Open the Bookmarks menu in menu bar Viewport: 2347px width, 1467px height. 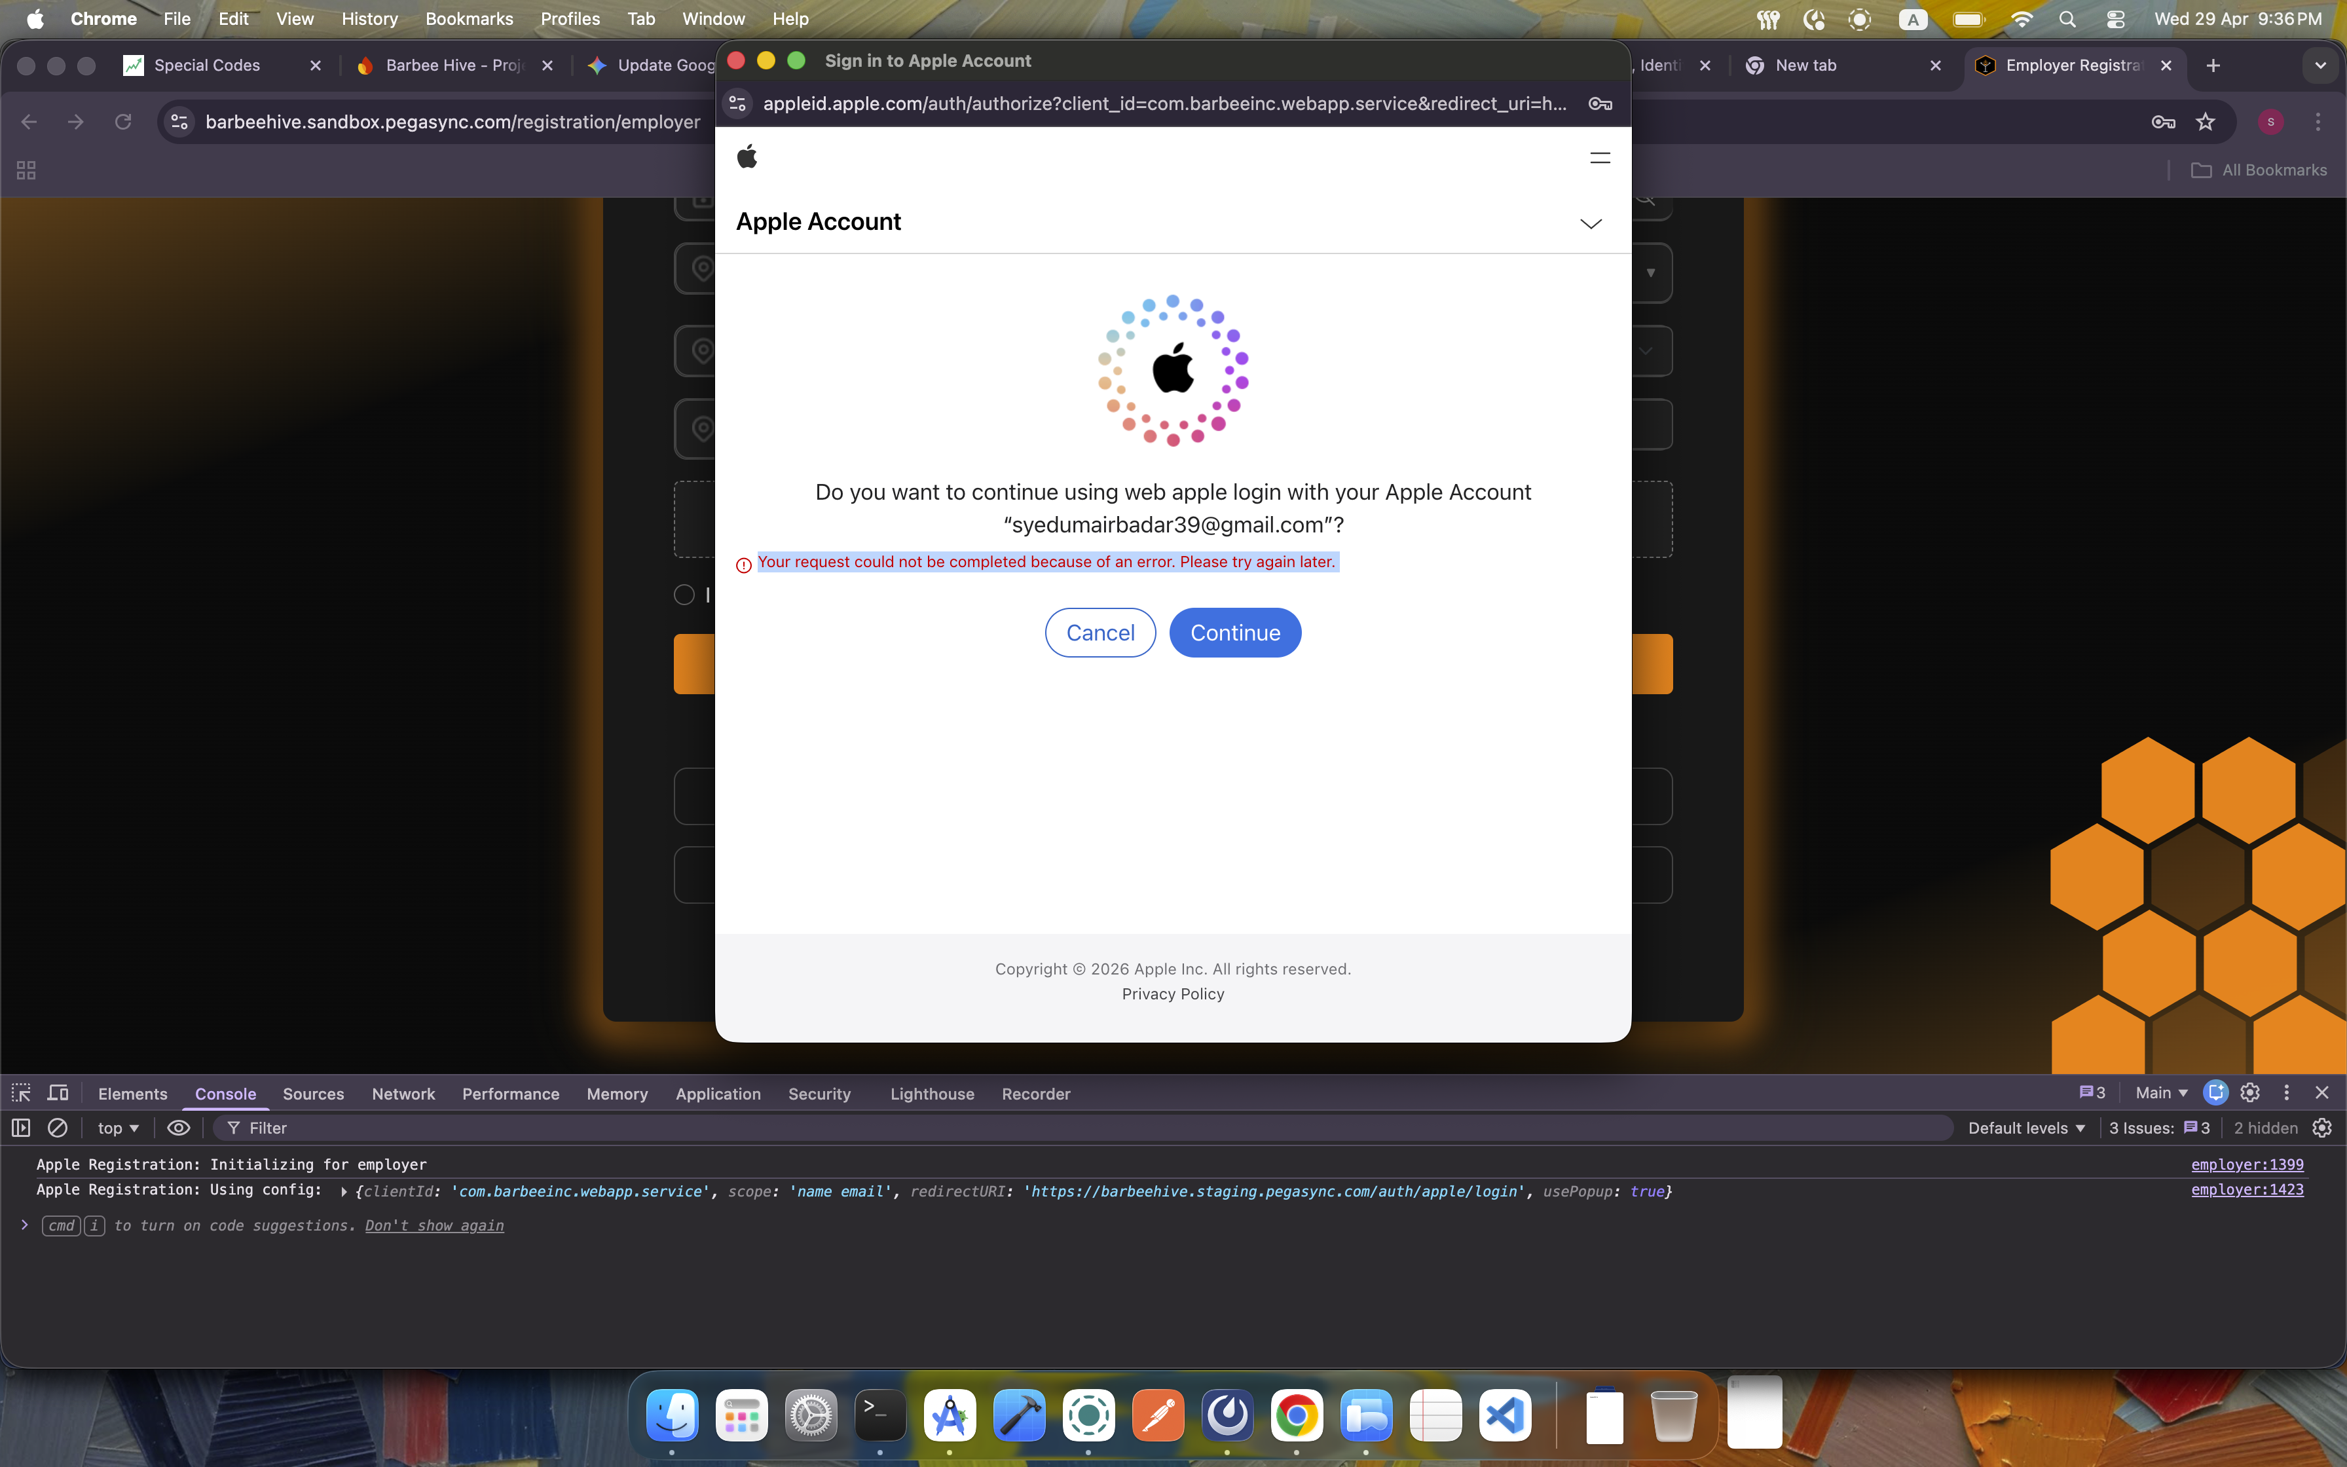[x=470, y=20]
